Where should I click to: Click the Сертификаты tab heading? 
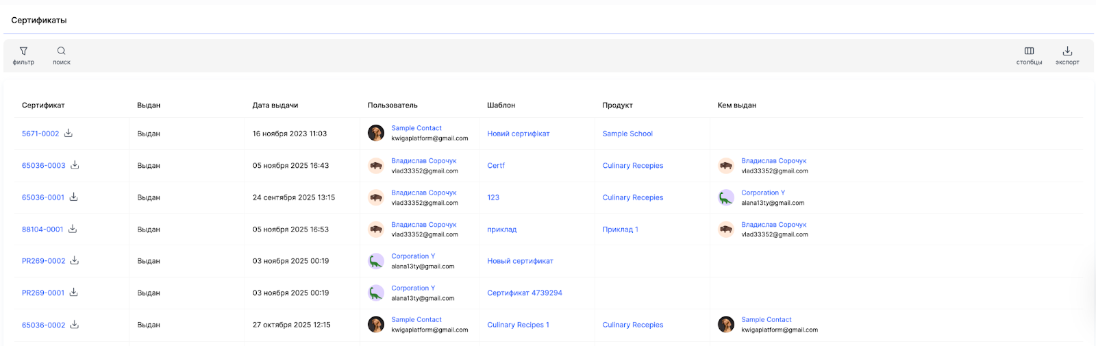(39, 21)
